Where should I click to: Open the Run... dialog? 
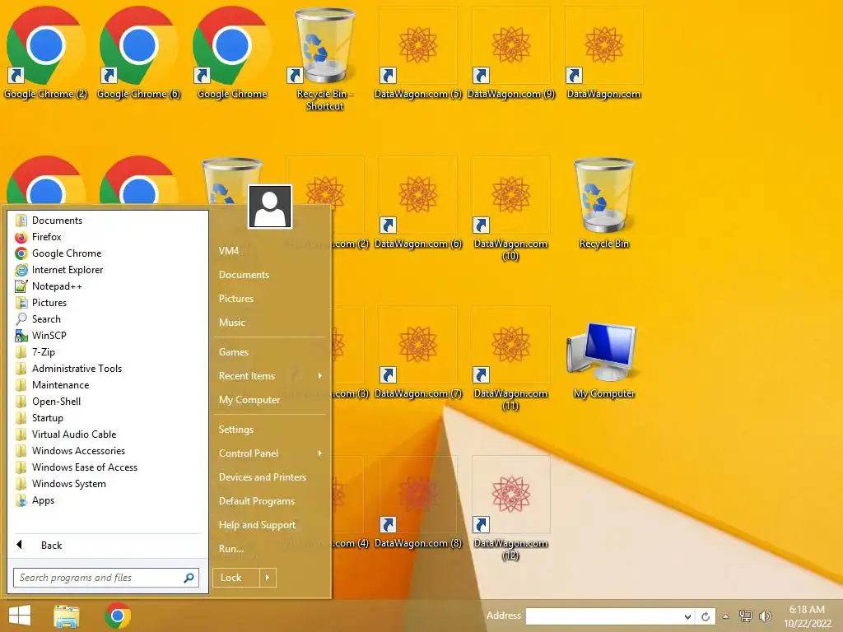pos(231,549)
